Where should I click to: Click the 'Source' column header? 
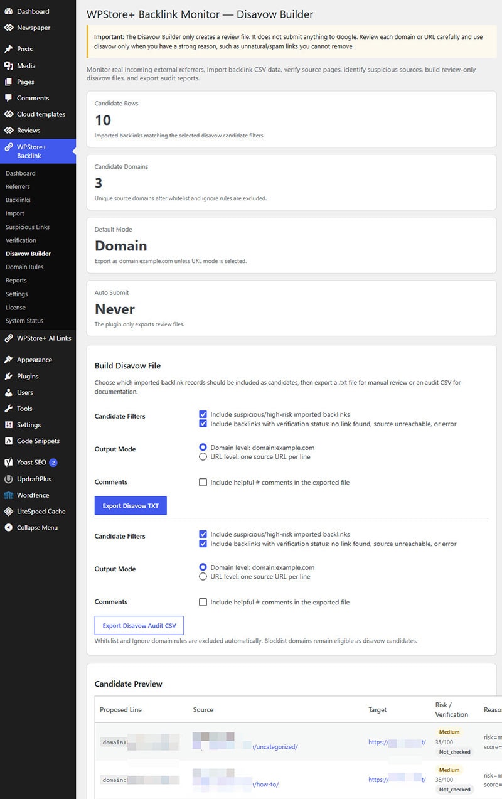(x=203, y=710)
